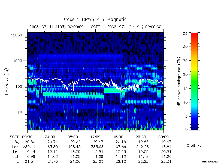Click the Rs value '20.18'
The width and height of the screenshot is (218, 163).
[121, 142]
